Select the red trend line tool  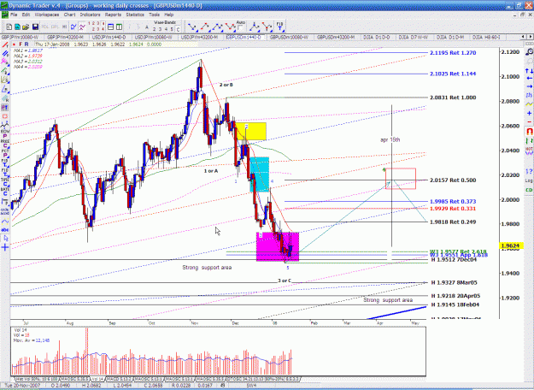click(x=5, y=44)
